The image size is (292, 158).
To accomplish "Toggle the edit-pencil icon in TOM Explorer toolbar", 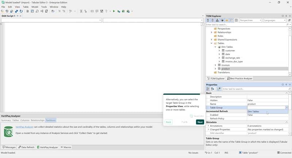I will [x=231, y=20].
